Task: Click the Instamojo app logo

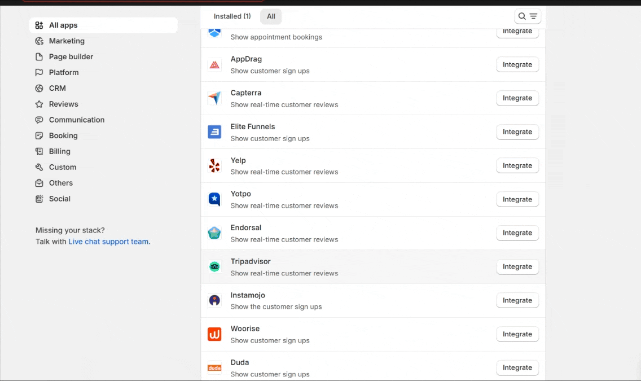Action: 214,300
